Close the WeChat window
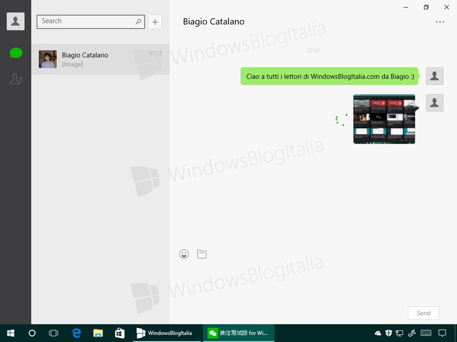This screenshot has height=342, width=457. point(447,7)
